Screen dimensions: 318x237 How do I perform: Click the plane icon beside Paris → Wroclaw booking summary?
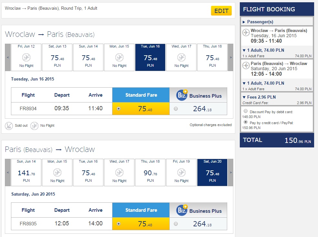click(246, 65)
